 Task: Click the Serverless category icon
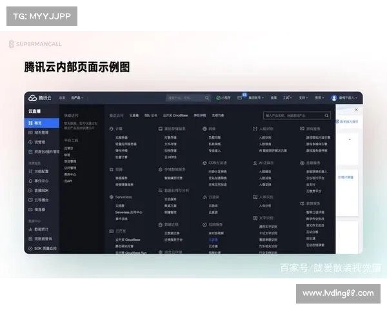pyautogui.click(x=112, y=197)
